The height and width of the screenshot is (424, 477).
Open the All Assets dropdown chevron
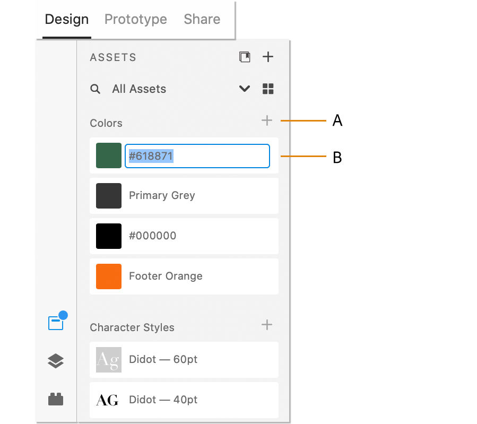pyautogui.click(x=244, y=89)
